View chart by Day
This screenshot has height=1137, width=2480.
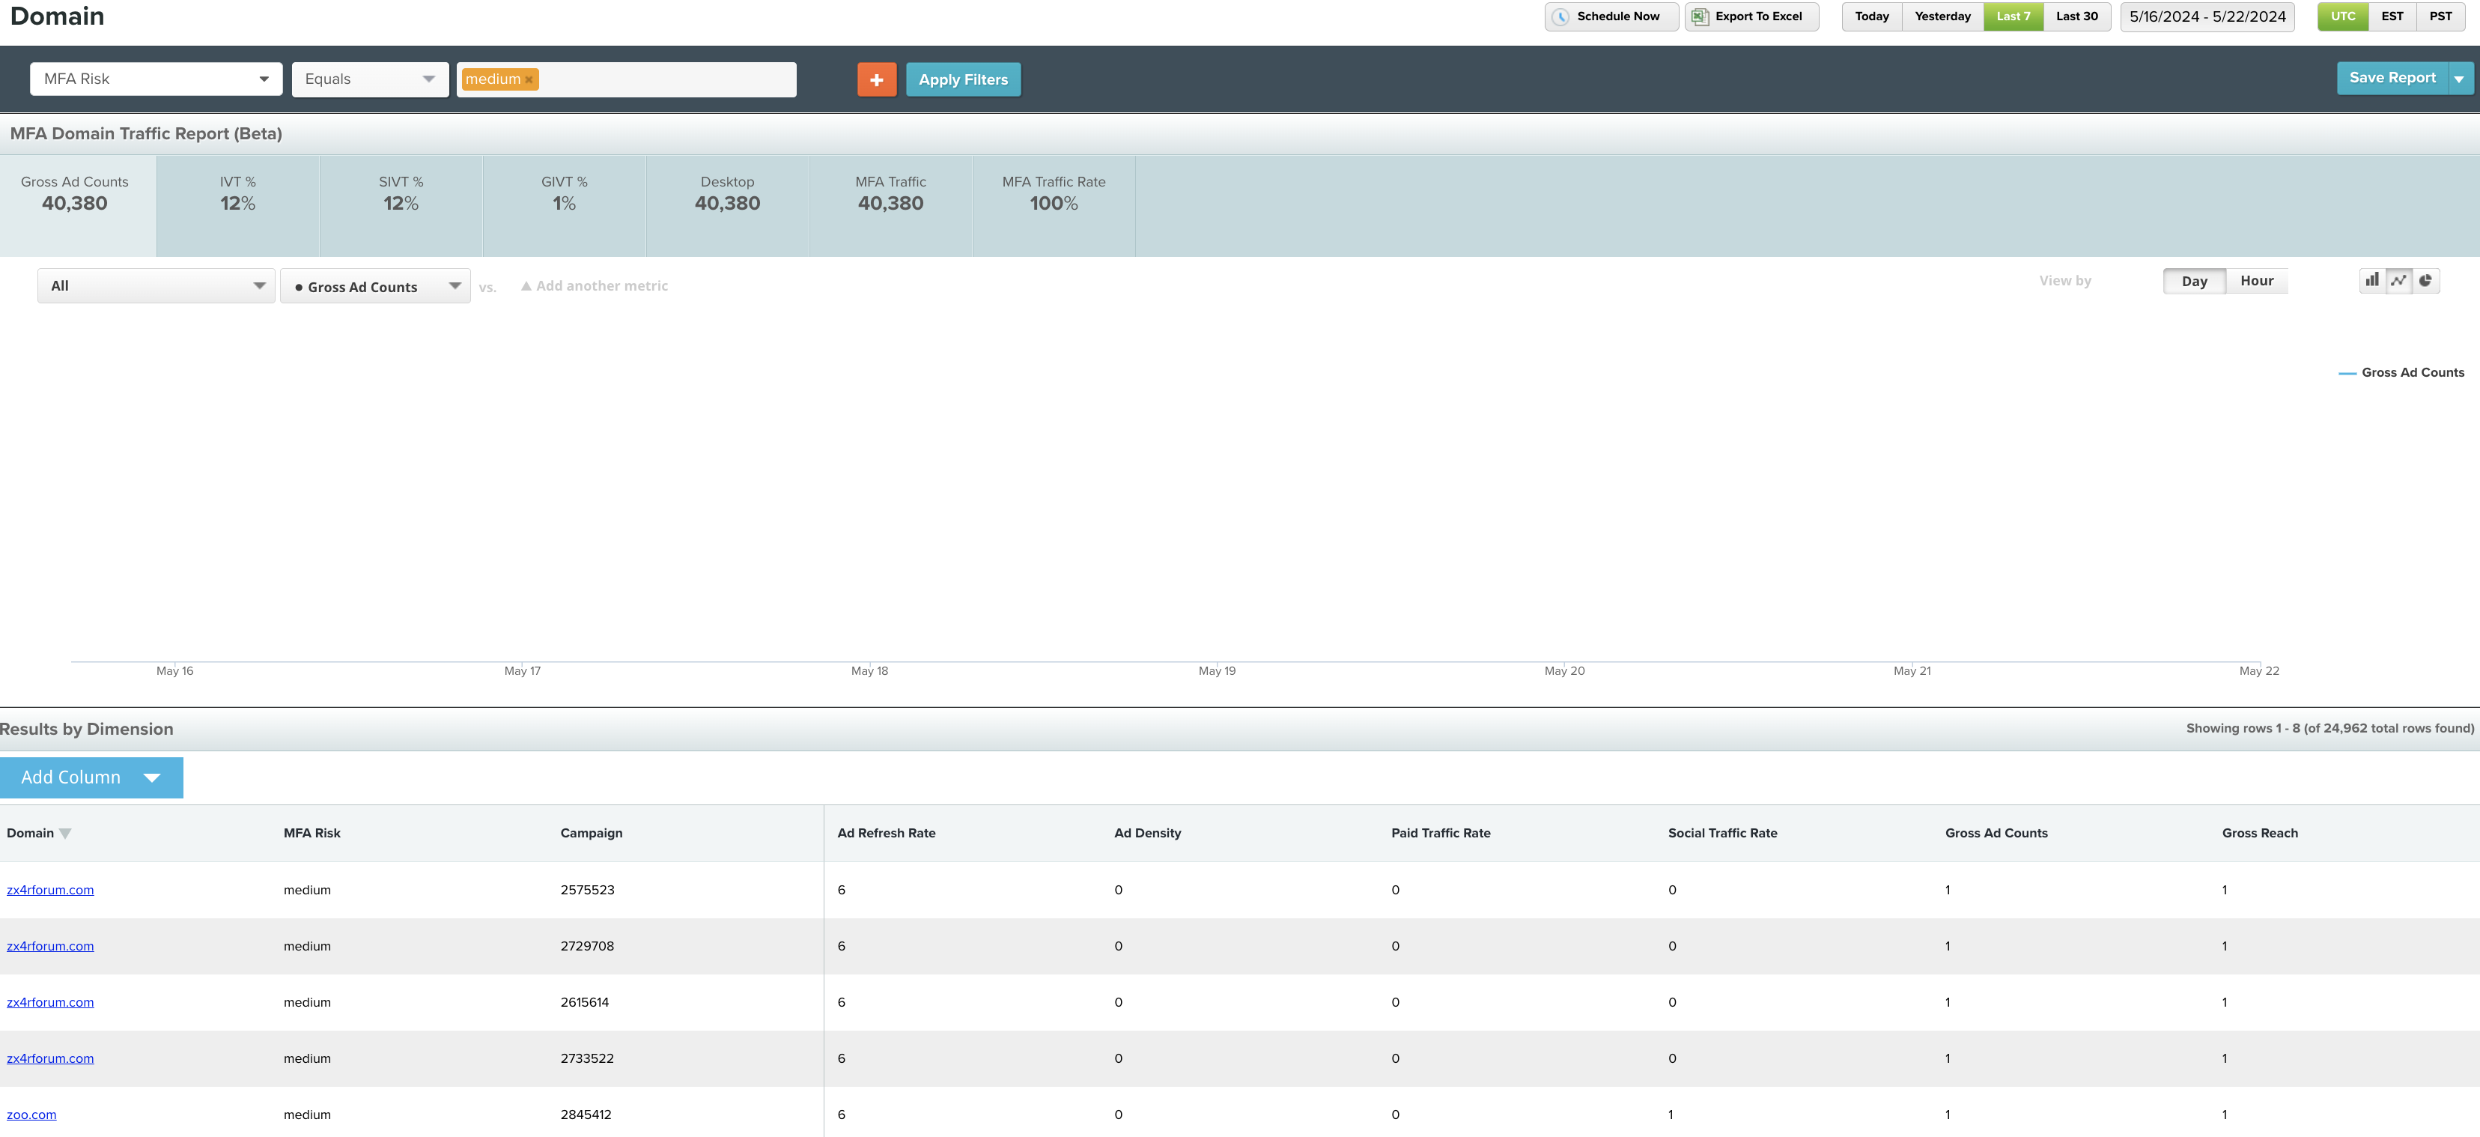tap(2194, 281)
